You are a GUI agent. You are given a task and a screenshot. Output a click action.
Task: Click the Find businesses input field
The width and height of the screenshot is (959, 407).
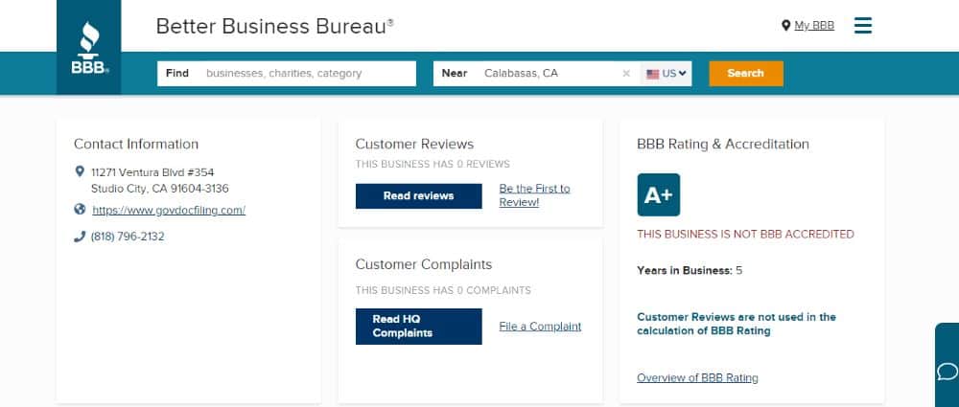coord(286,74)
